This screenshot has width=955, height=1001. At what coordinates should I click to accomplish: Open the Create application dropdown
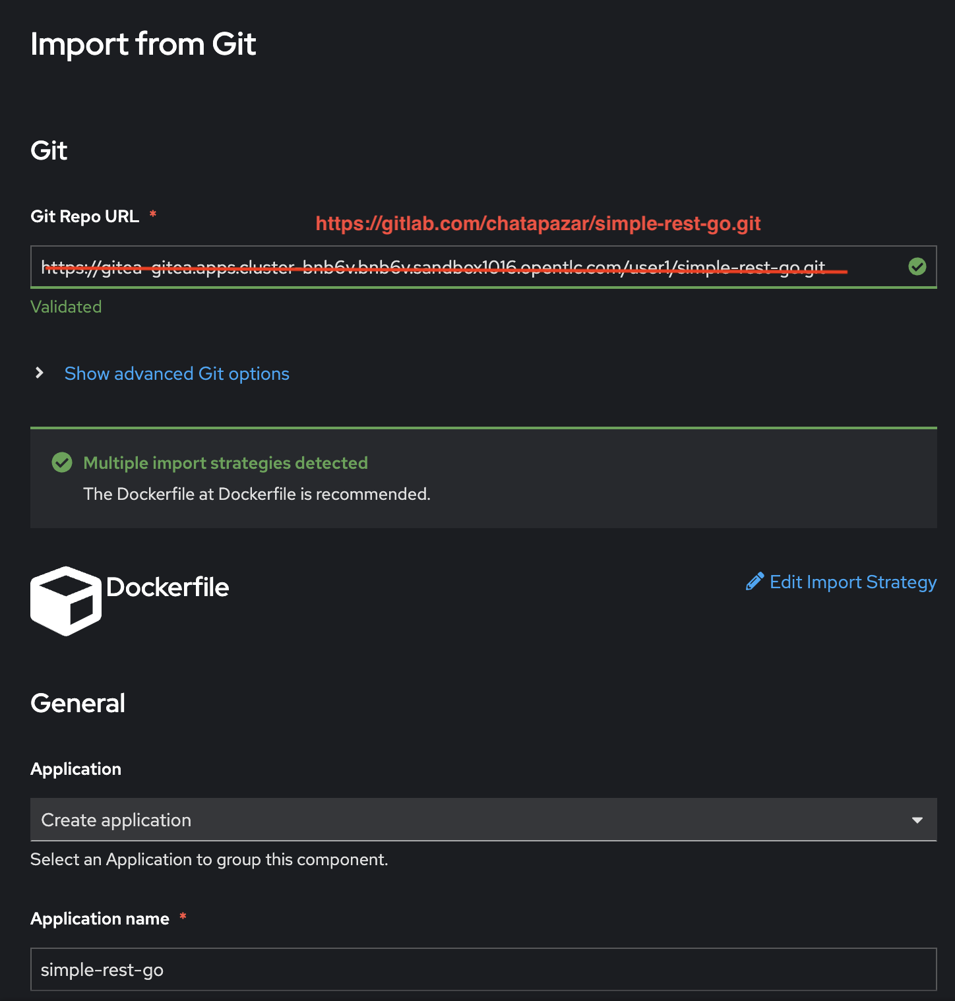tap(483, 820)
